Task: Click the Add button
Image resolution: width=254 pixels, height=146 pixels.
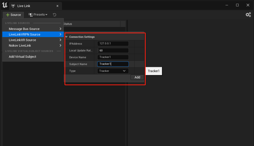Action: 137,77
